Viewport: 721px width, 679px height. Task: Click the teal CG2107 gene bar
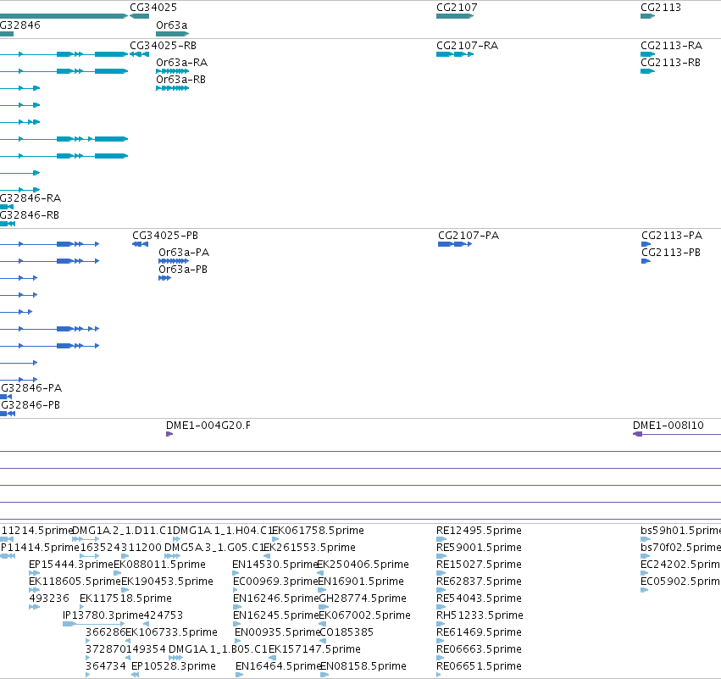click(x=455, y=16)
